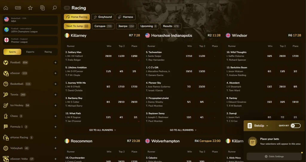306x162 pixels.
Task: Expand the Formula 1 category plus
Action: point(55,127)
